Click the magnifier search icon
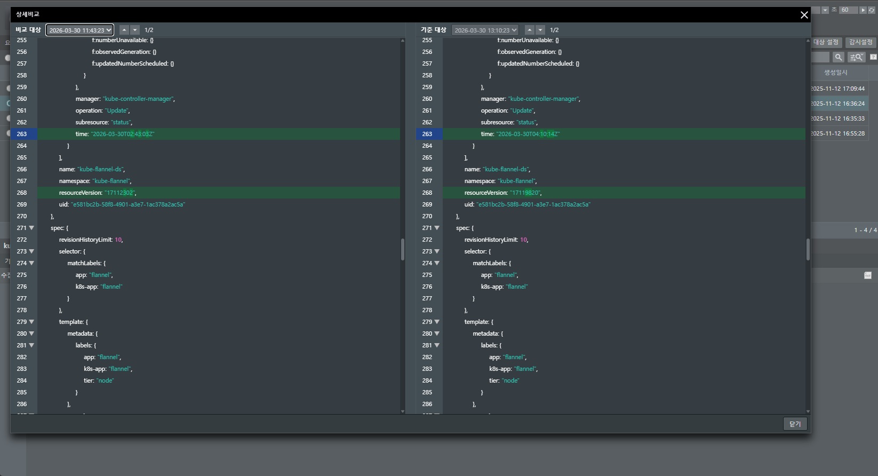The width and height of the screenshot is (878, 476). point(839,57)
